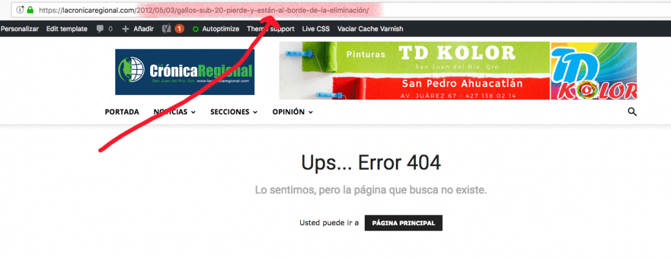Click text 'Lo sentimos, pero la página que busca no existe.'

(x=371, y=190)
